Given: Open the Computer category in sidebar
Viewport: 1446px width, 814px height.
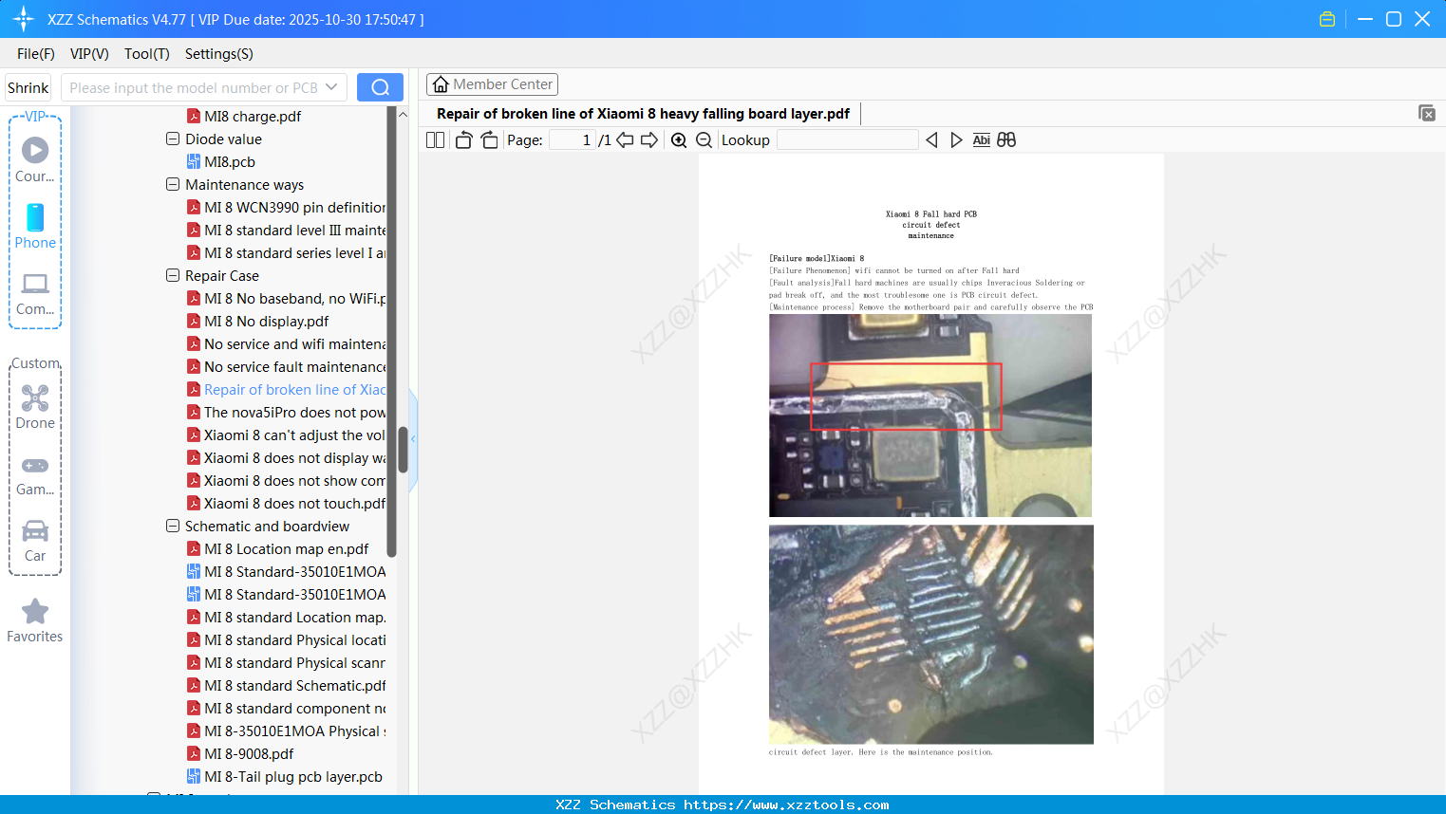Looking at the screenshot, I should [x=35, y=293].
